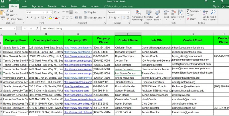The width and height of the screenshot is (229, 116).
Task: Expand the font name Arial dropdown
Action: (44, 12)
